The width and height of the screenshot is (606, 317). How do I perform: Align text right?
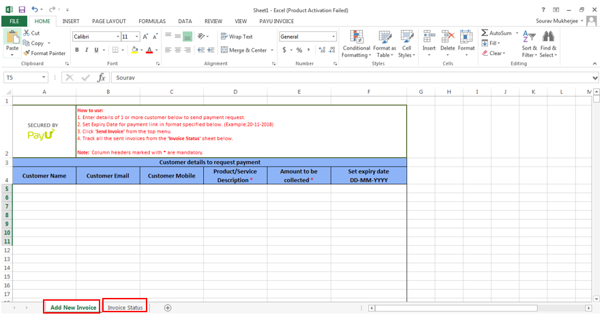(187, 50)
